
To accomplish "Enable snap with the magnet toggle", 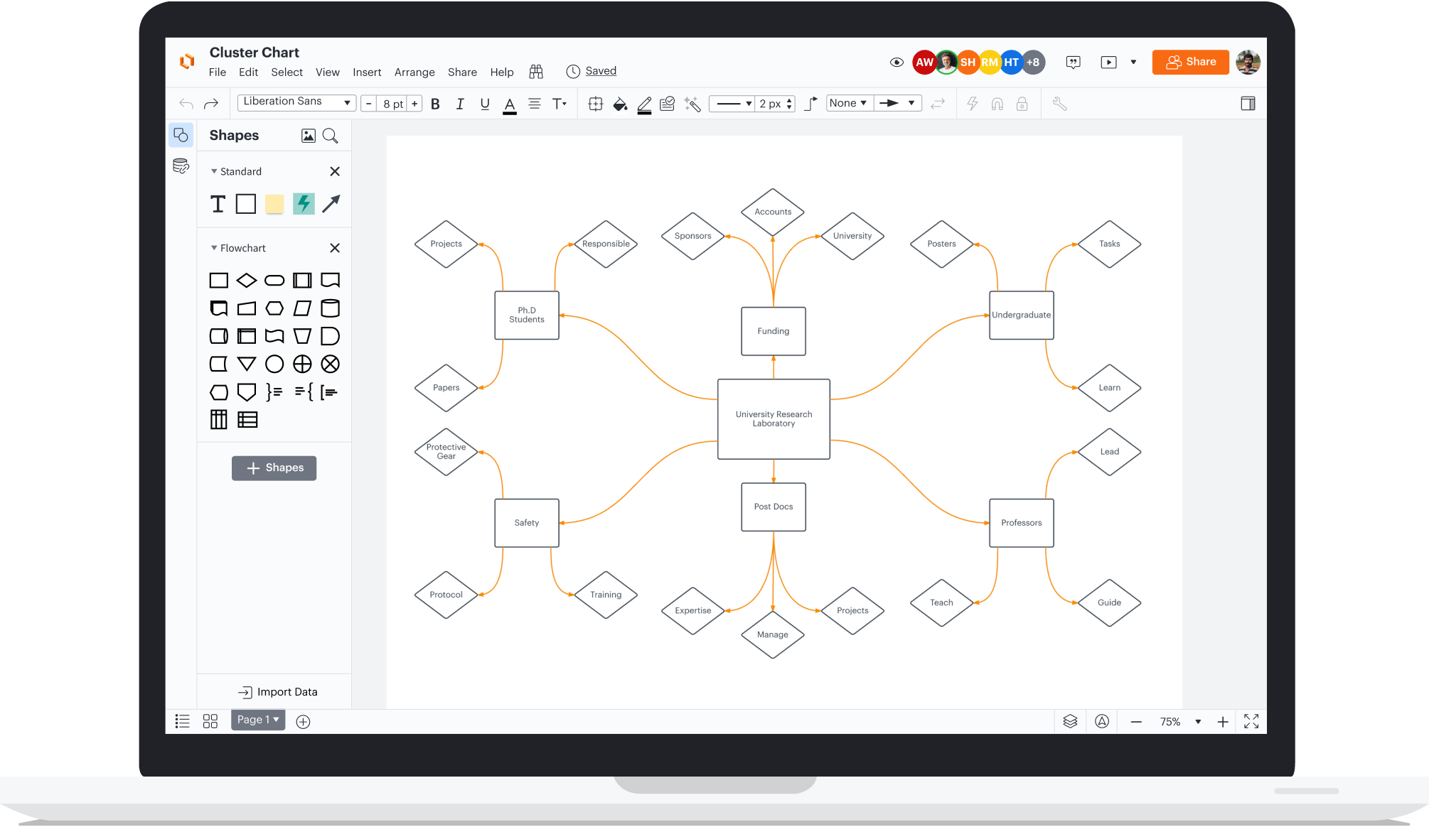I will pos(997,104).
